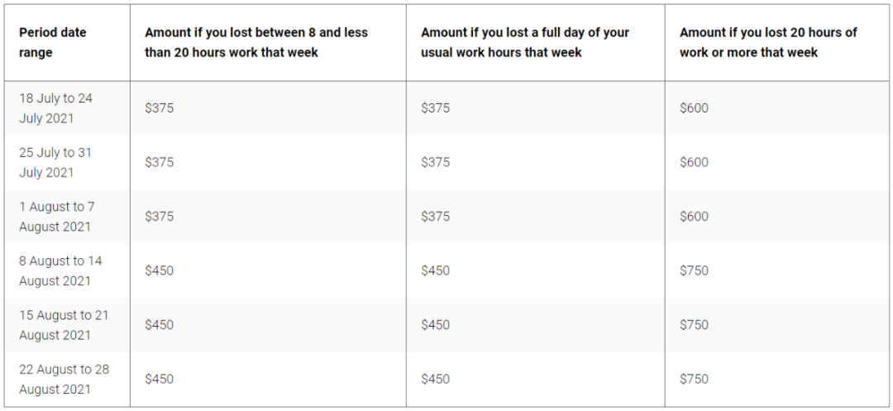
Task: Click the '1 August to 7 August 2021' cell
Action: click(57, 217)
